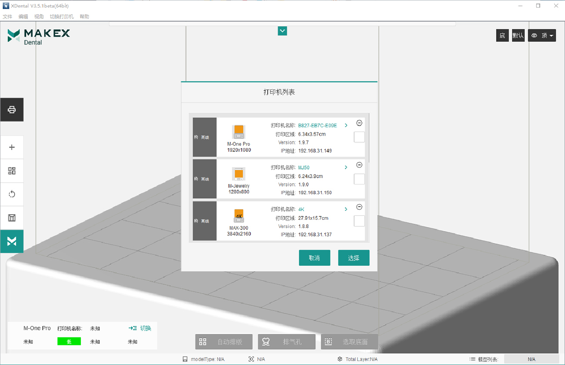Click the 切换 switch link
This screenshot has width=565, height=365.
pyautogui.click(x=146, y=328)
